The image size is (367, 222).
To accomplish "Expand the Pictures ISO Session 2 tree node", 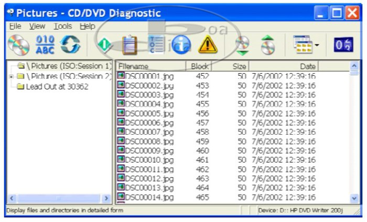I will [x=11, y=76].
